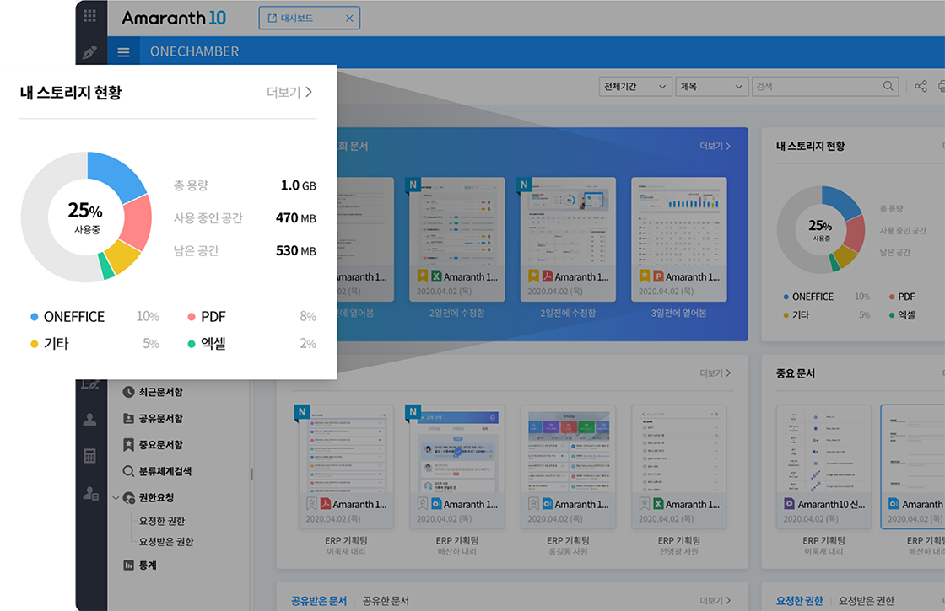Click file icon on Amaranth10 신... card
Screen dimensions: 945x611
click(x=789, y=504)
